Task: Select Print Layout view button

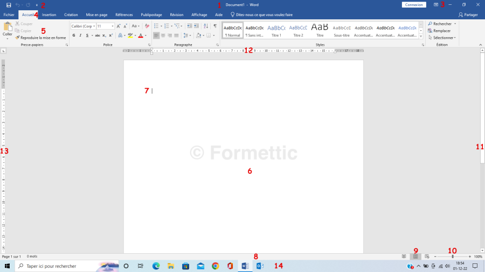Action: point(415,256)
